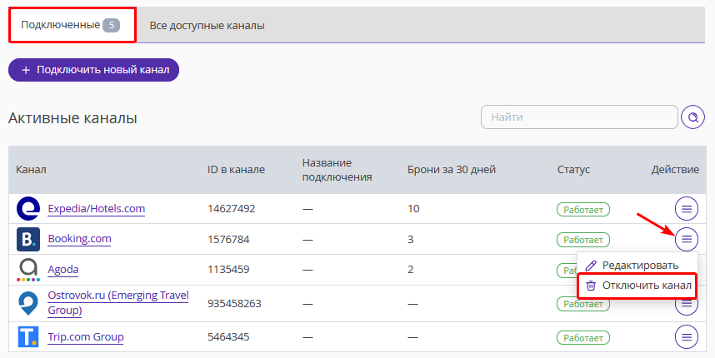Open the Booking.com channel link
Viewport: 715px width, 358px height.
coord(79,239)
